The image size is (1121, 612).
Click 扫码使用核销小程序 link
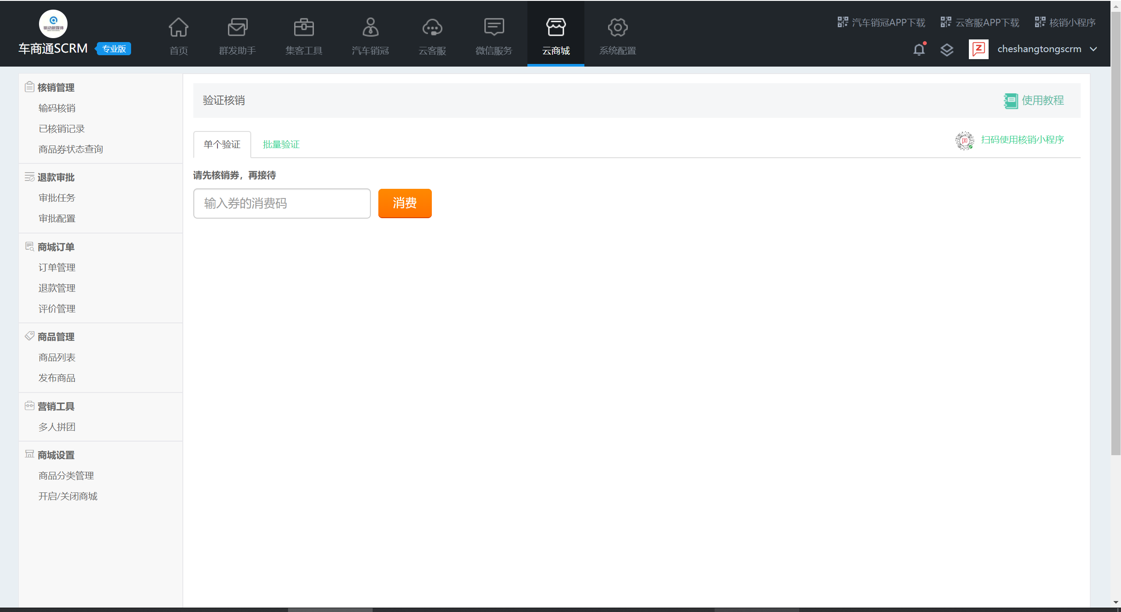pyautogui.click(x=1022, y=140)
